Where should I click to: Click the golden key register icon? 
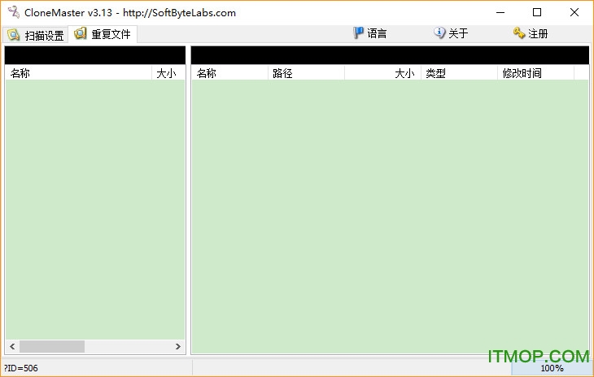point(519,32)
